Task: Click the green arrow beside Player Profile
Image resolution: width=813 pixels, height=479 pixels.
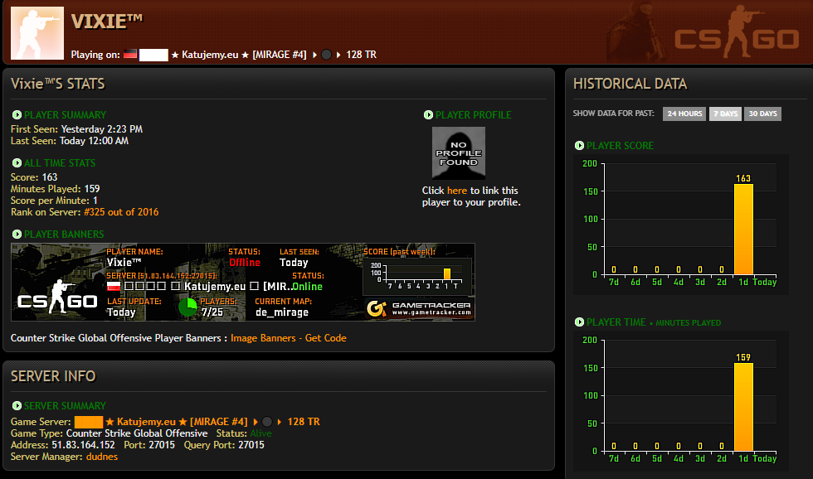Action: click(x=428, y=115)
